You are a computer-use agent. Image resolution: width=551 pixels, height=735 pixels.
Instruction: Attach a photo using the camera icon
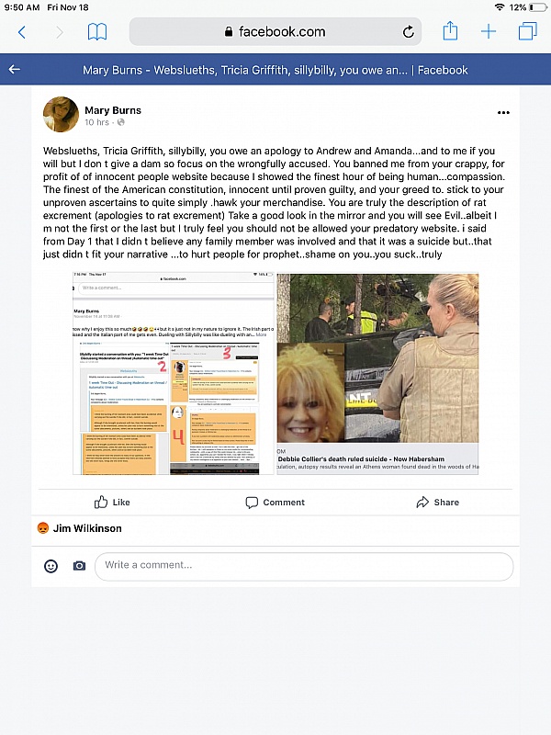[79, 566]
